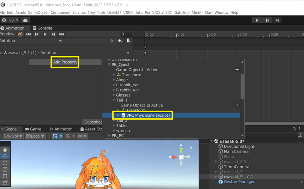Play the animation clip preview

45,34
